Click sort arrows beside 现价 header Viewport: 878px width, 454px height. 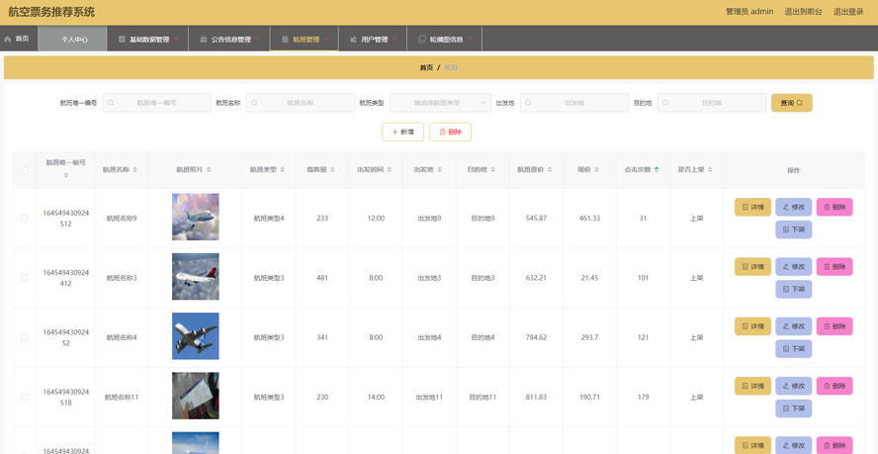click(x=596, y=170)
